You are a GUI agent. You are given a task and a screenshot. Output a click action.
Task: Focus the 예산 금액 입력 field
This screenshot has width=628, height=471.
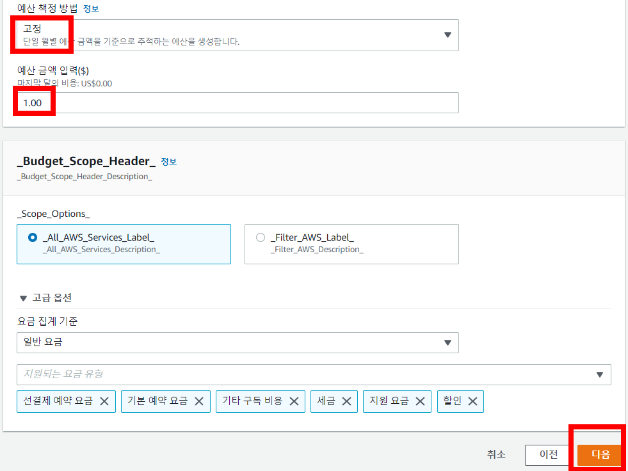click(x=238, y=103)
